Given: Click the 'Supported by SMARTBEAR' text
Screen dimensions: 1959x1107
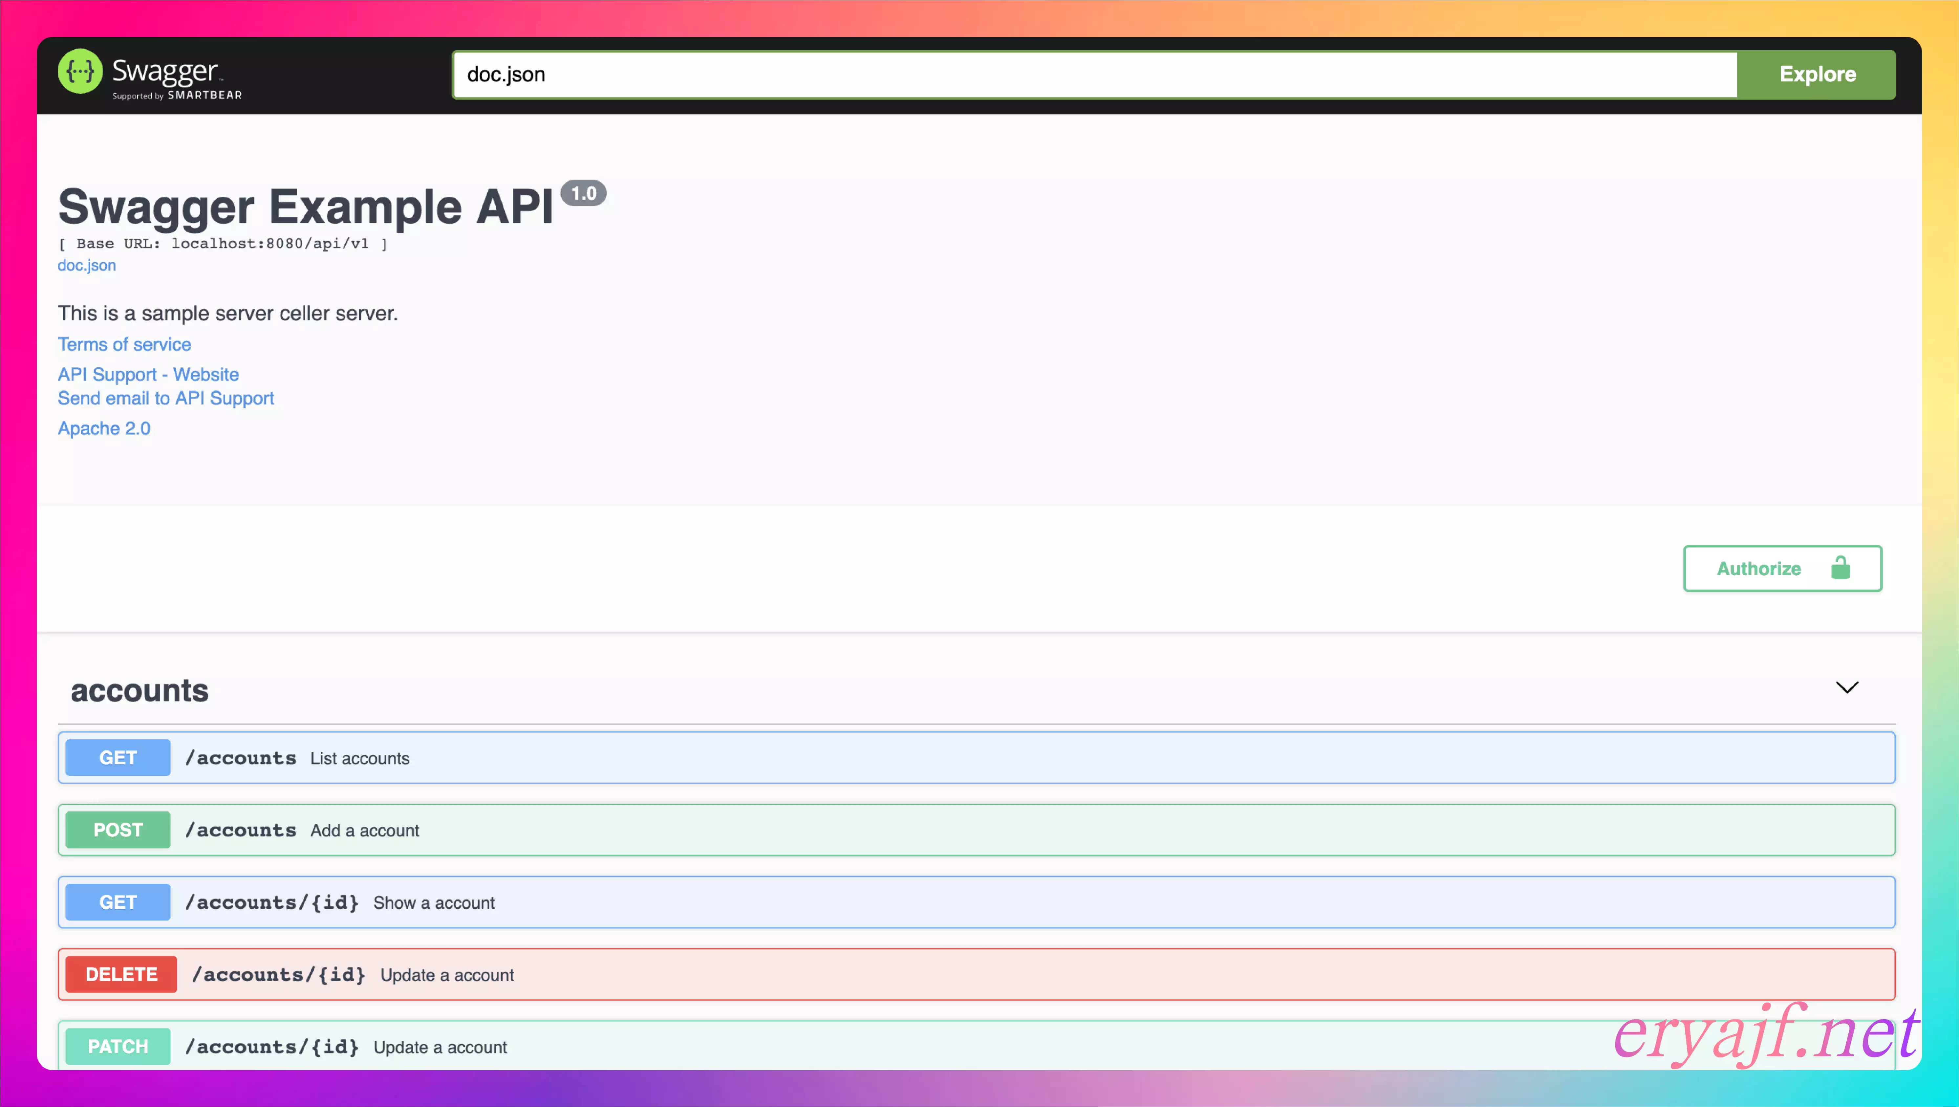Looking at the screenshot, I should (177, 95).
